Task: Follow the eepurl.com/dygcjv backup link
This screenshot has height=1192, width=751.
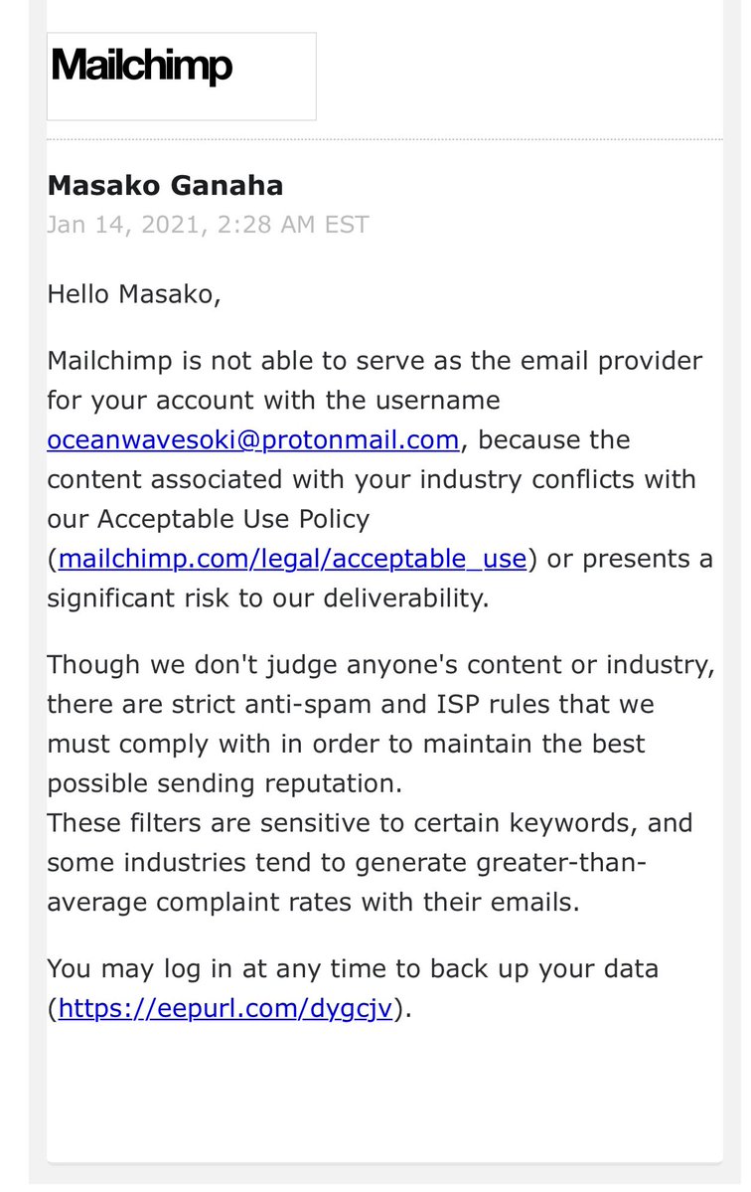Action: click(x=226, y=1009)
